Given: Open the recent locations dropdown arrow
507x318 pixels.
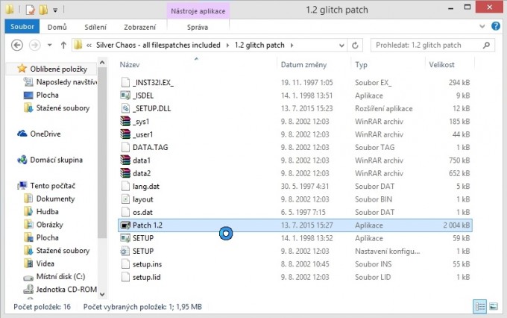Looking at the screenshot, I should (49, 45).
